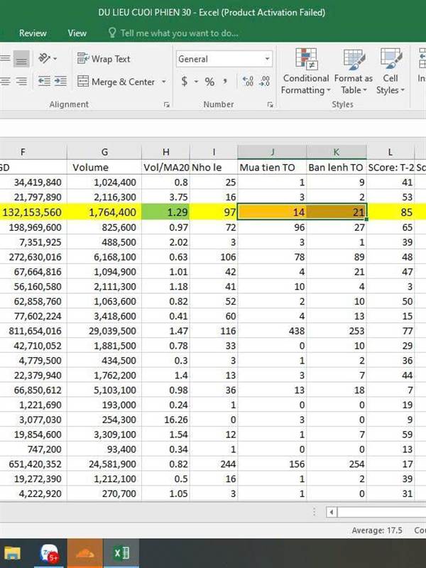This screenshot has width=426, height=568.
Task: Expand the Merge & Center dropdown arrow
Action: [x=164, y=82]
